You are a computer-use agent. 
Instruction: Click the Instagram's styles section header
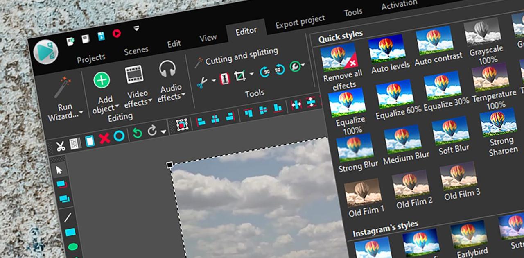coord(385,229)
